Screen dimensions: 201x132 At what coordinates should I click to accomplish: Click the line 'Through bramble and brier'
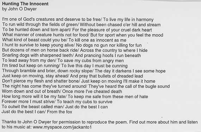(84, 71)
